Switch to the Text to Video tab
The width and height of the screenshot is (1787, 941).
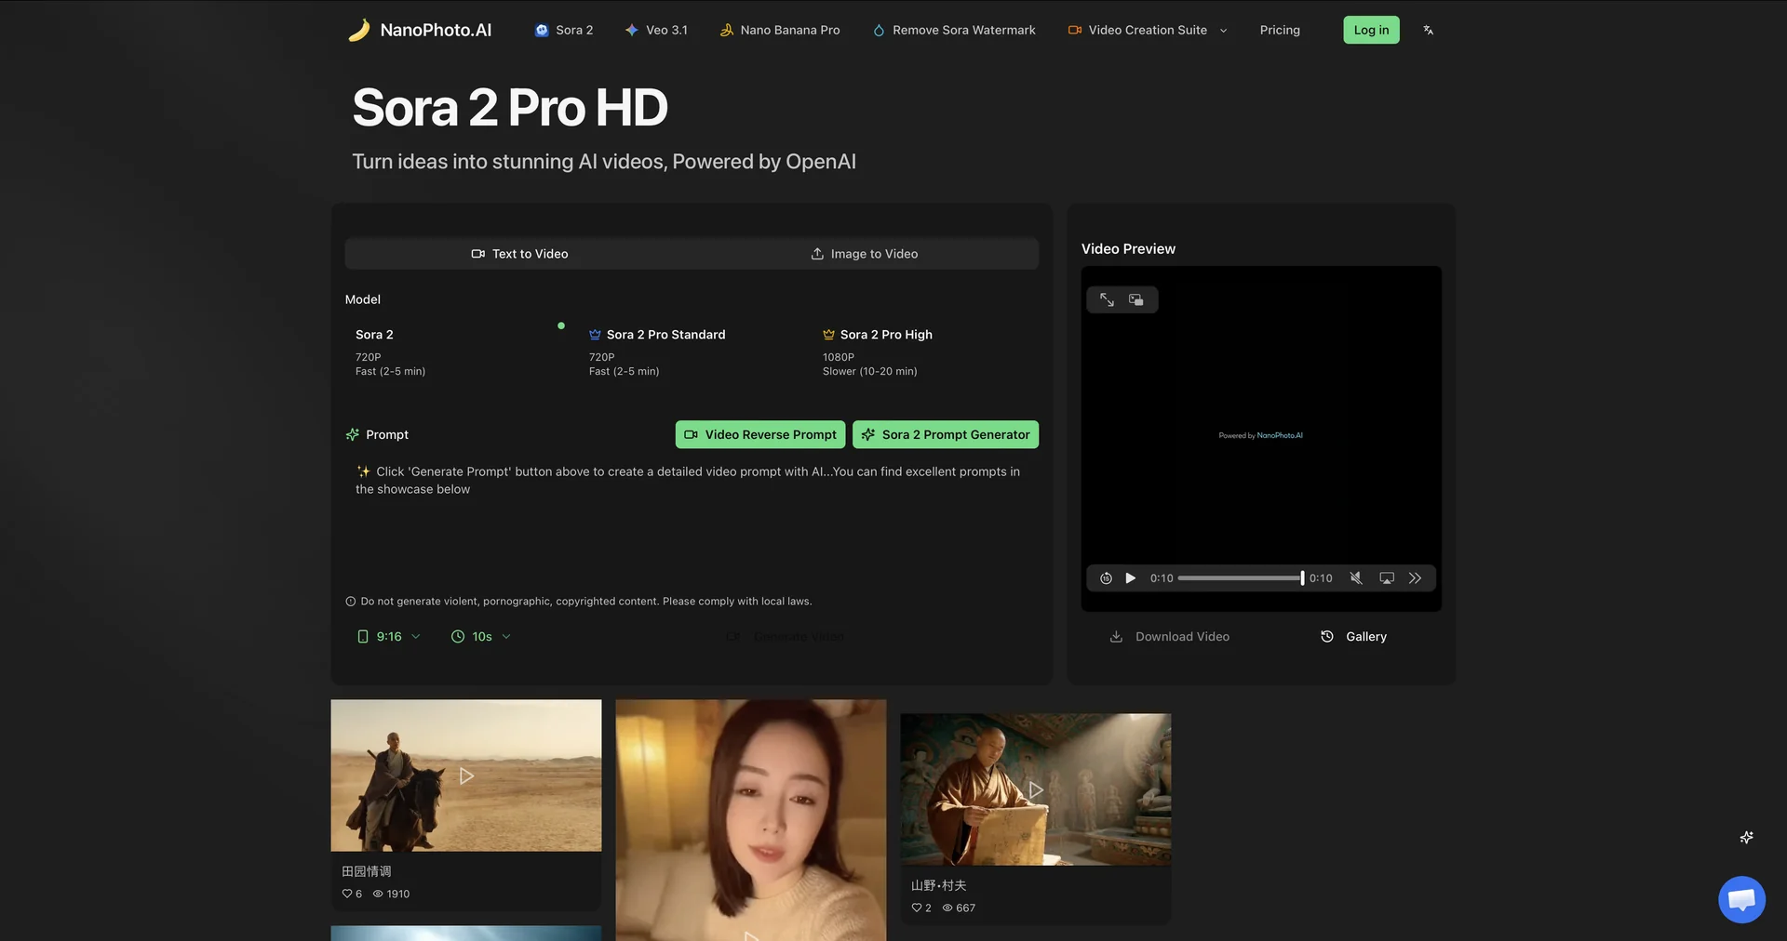(x=519, y=254)
